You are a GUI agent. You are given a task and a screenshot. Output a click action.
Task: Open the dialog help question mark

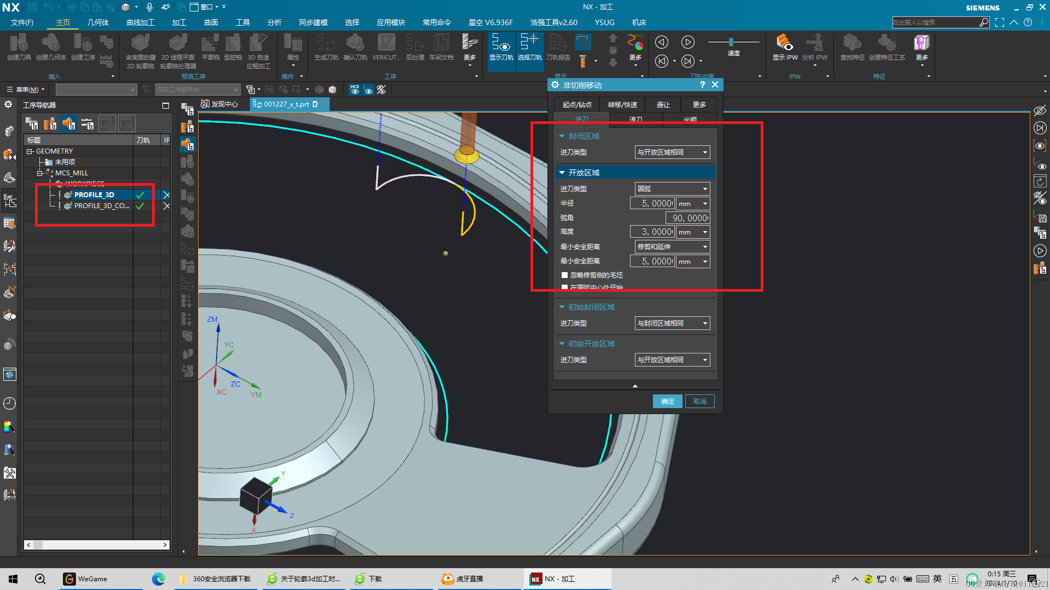click(x=702, y=85)
